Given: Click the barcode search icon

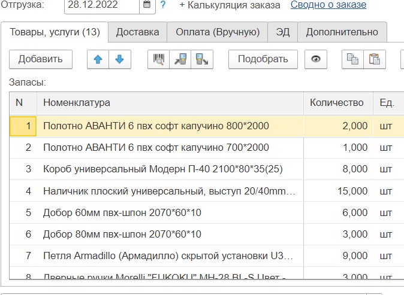Looking at the screenshot, I should (x=159, y=59).
